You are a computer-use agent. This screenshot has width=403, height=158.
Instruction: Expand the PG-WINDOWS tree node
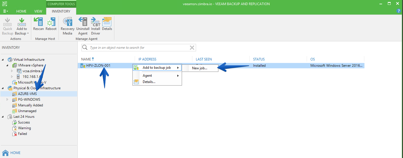[x=7, y=100]
